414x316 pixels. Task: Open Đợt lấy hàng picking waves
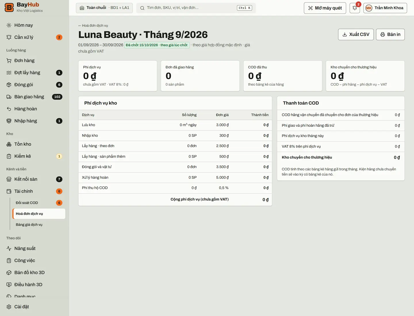(34, 73)
